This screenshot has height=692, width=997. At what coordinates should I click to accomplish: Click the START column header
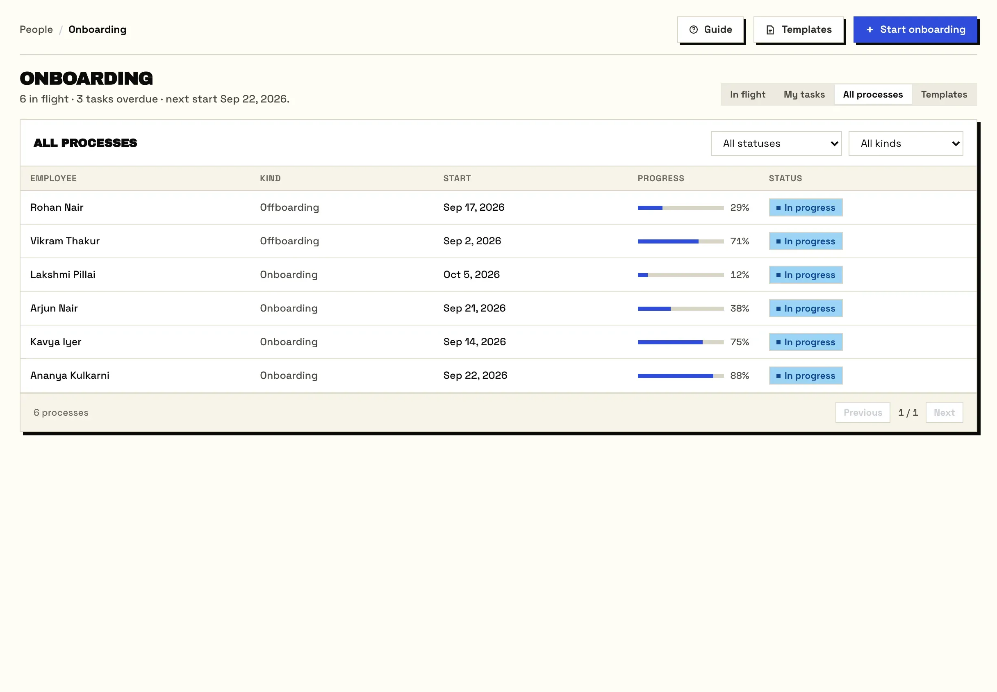[457, 178]
